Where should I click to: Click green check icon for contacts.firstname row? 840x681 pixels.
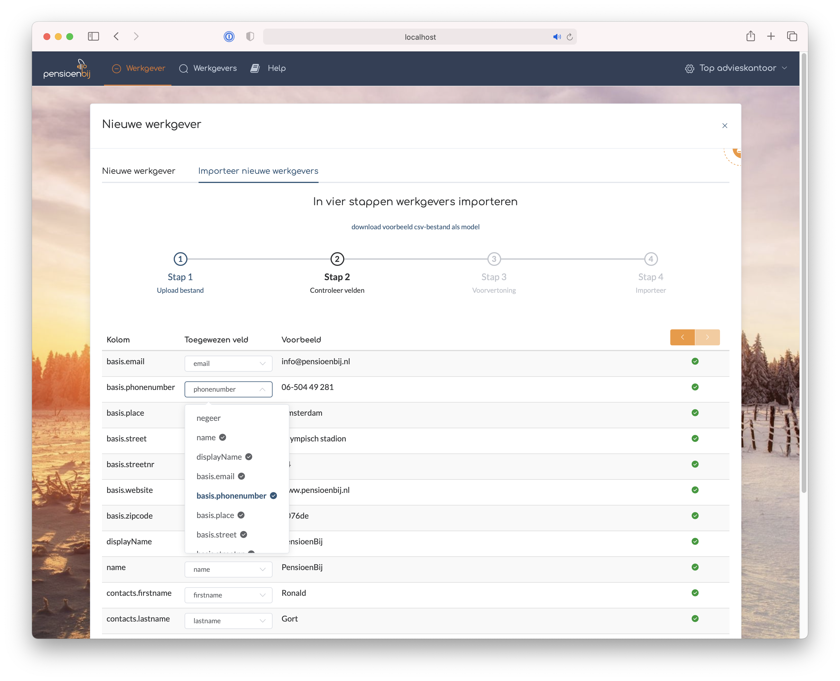click(695, 593)
